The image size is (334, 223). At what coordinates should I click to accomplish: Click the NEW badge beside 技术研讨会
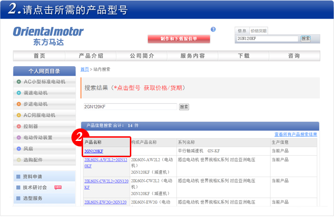pos(58,187)
